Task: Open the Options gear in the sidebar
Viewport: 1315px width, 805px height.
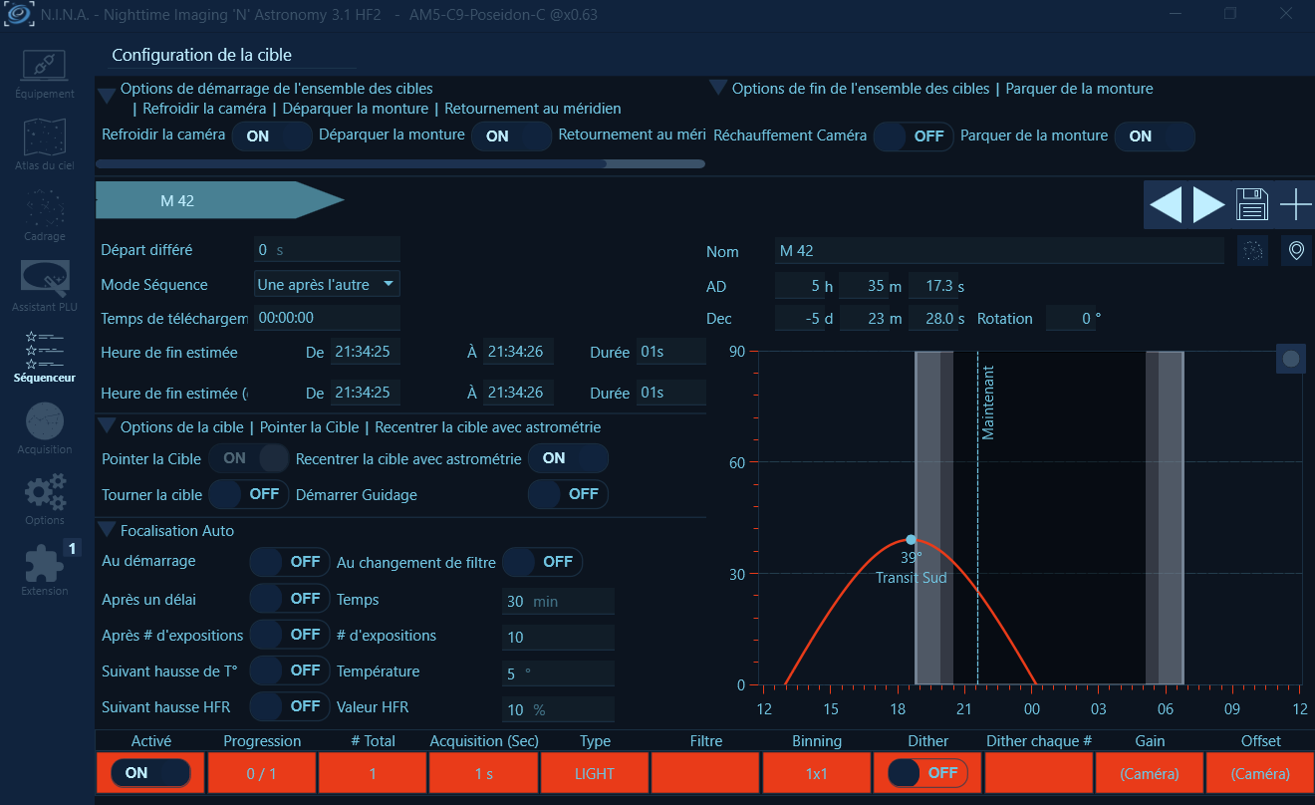Action: pyautogui.click(x=45, y=500)
